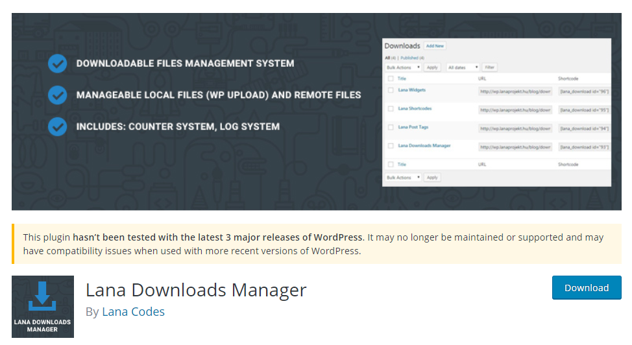Click the text 'INCLUDES: COUNTER SYSTEM, LOG SYSTEM'
Image resolution: width=632 pixels, height=345 pixels.
click(178, 126)
